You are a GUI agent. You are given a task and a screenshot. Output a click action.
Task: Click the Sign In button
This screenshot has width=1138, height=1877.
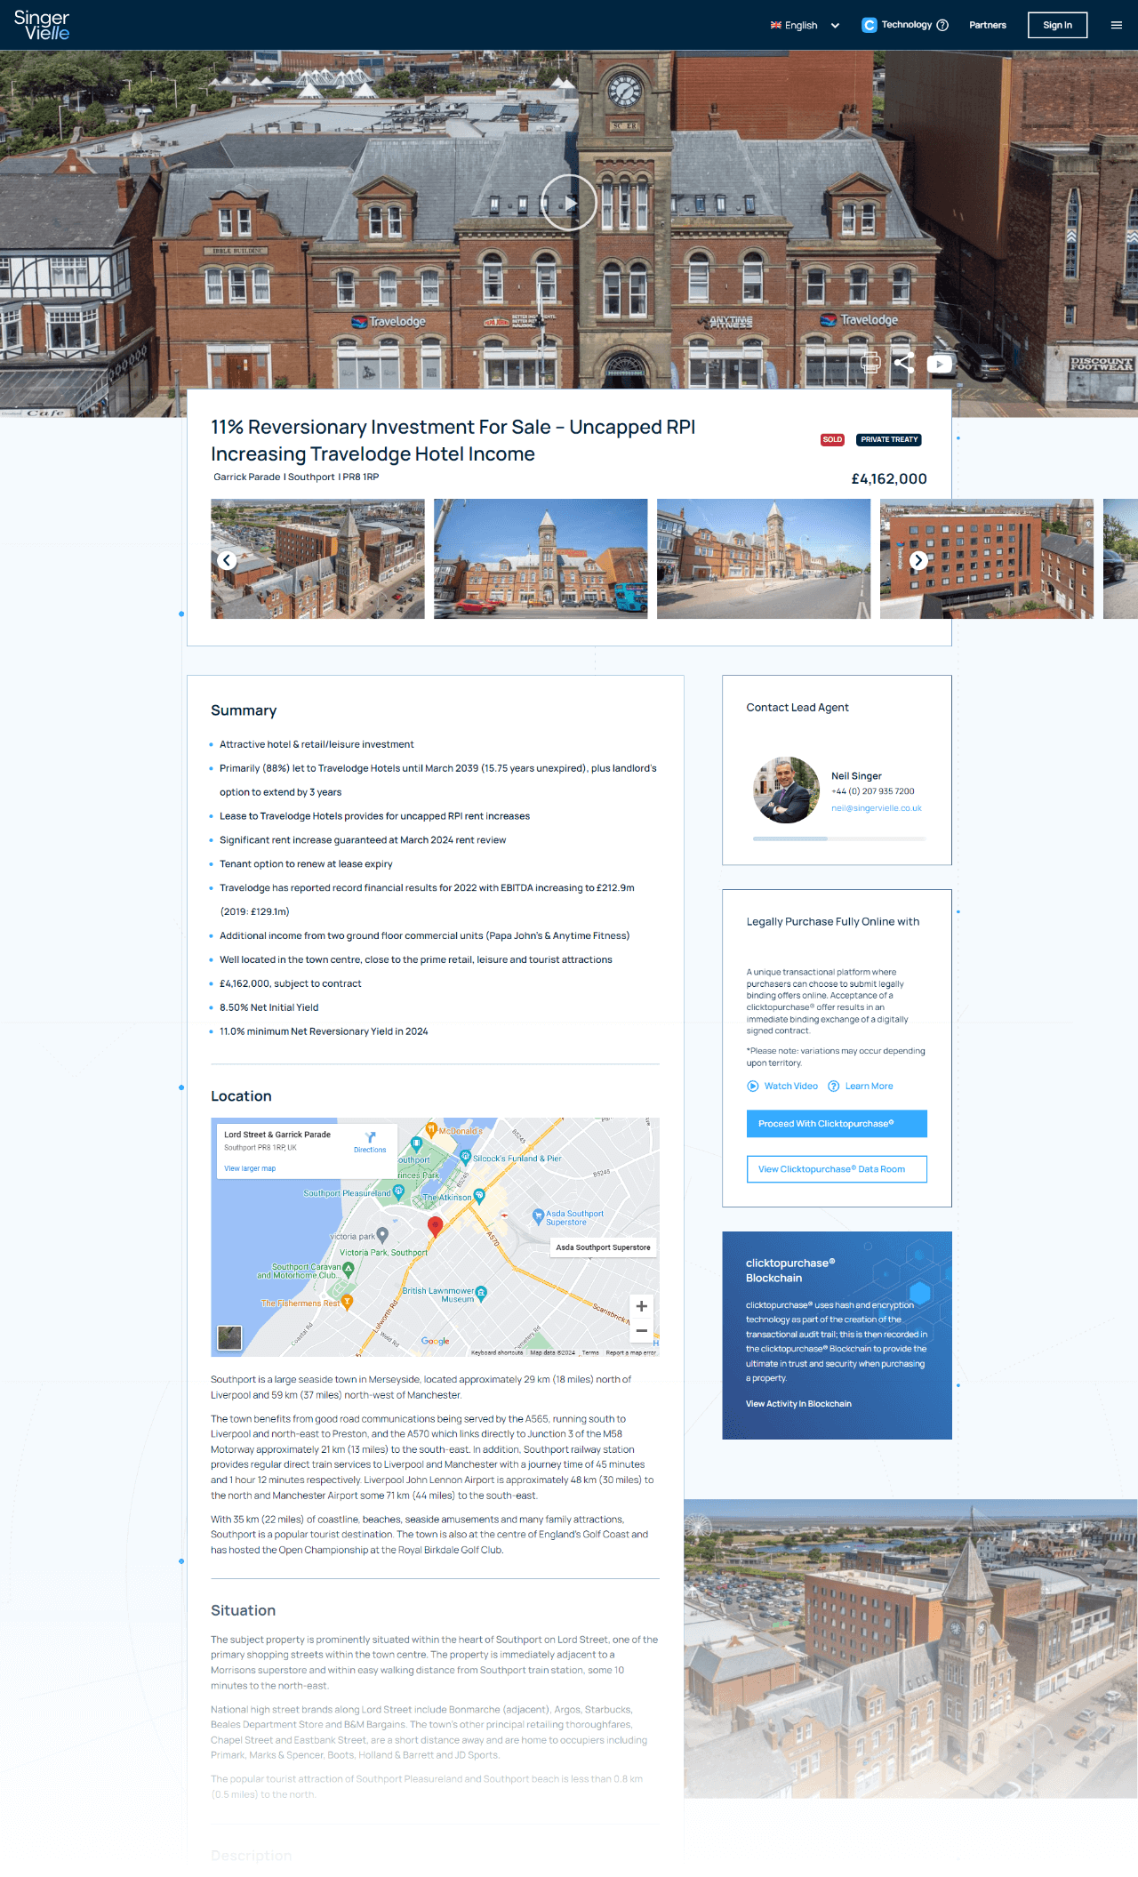1057,25
